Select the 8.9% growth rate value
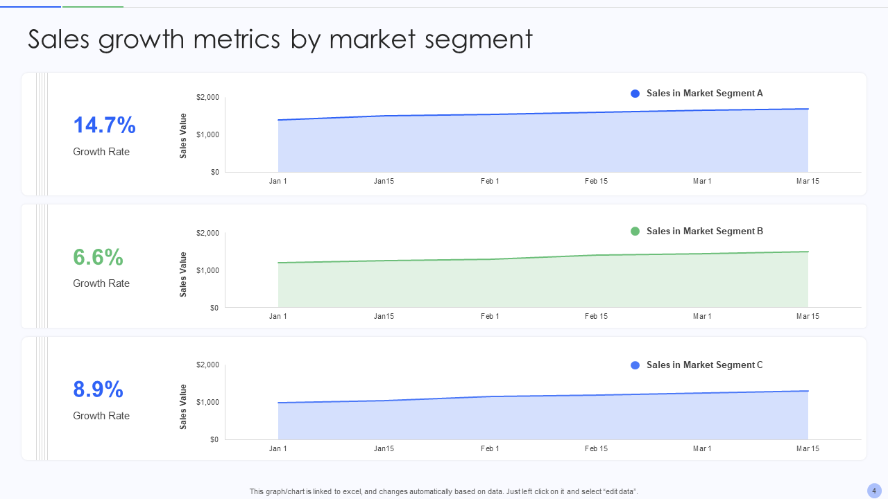888x499 pixels. tap(98, 389)
